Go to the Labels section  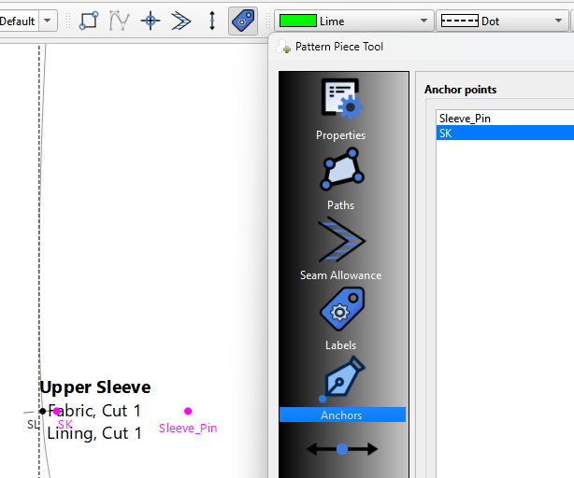point(341,319)
